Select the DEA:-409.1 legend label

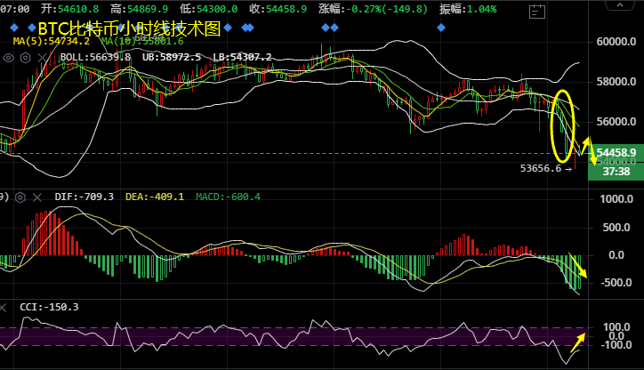tap(155, 197)
